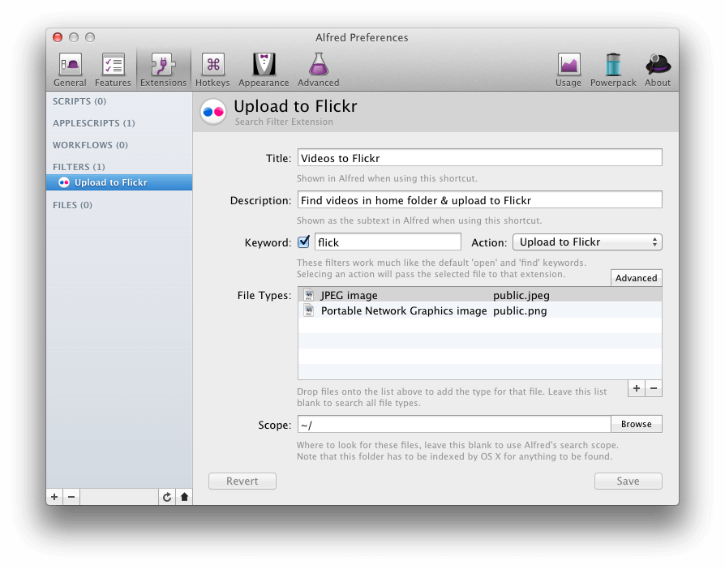Viewport: 725px width, 569px height.
Task: Select the FILTERS sidebar section
Action: pos(78,166)
